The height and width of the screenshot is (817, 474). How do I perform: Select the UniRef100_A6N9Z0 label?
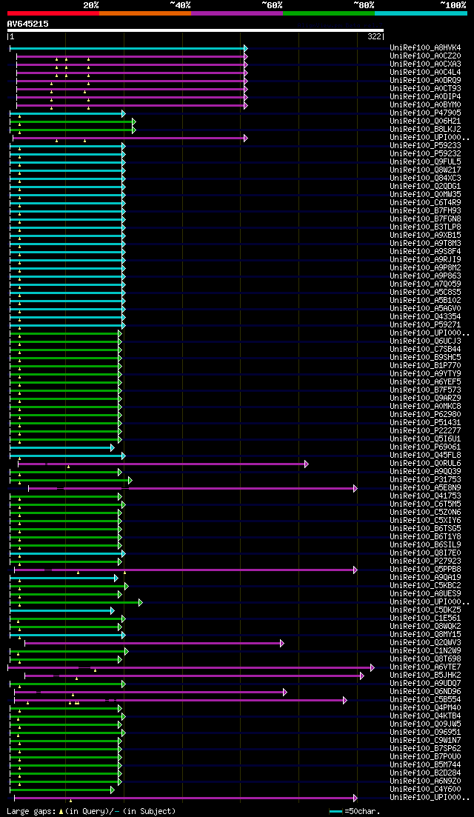click(425, 781)
